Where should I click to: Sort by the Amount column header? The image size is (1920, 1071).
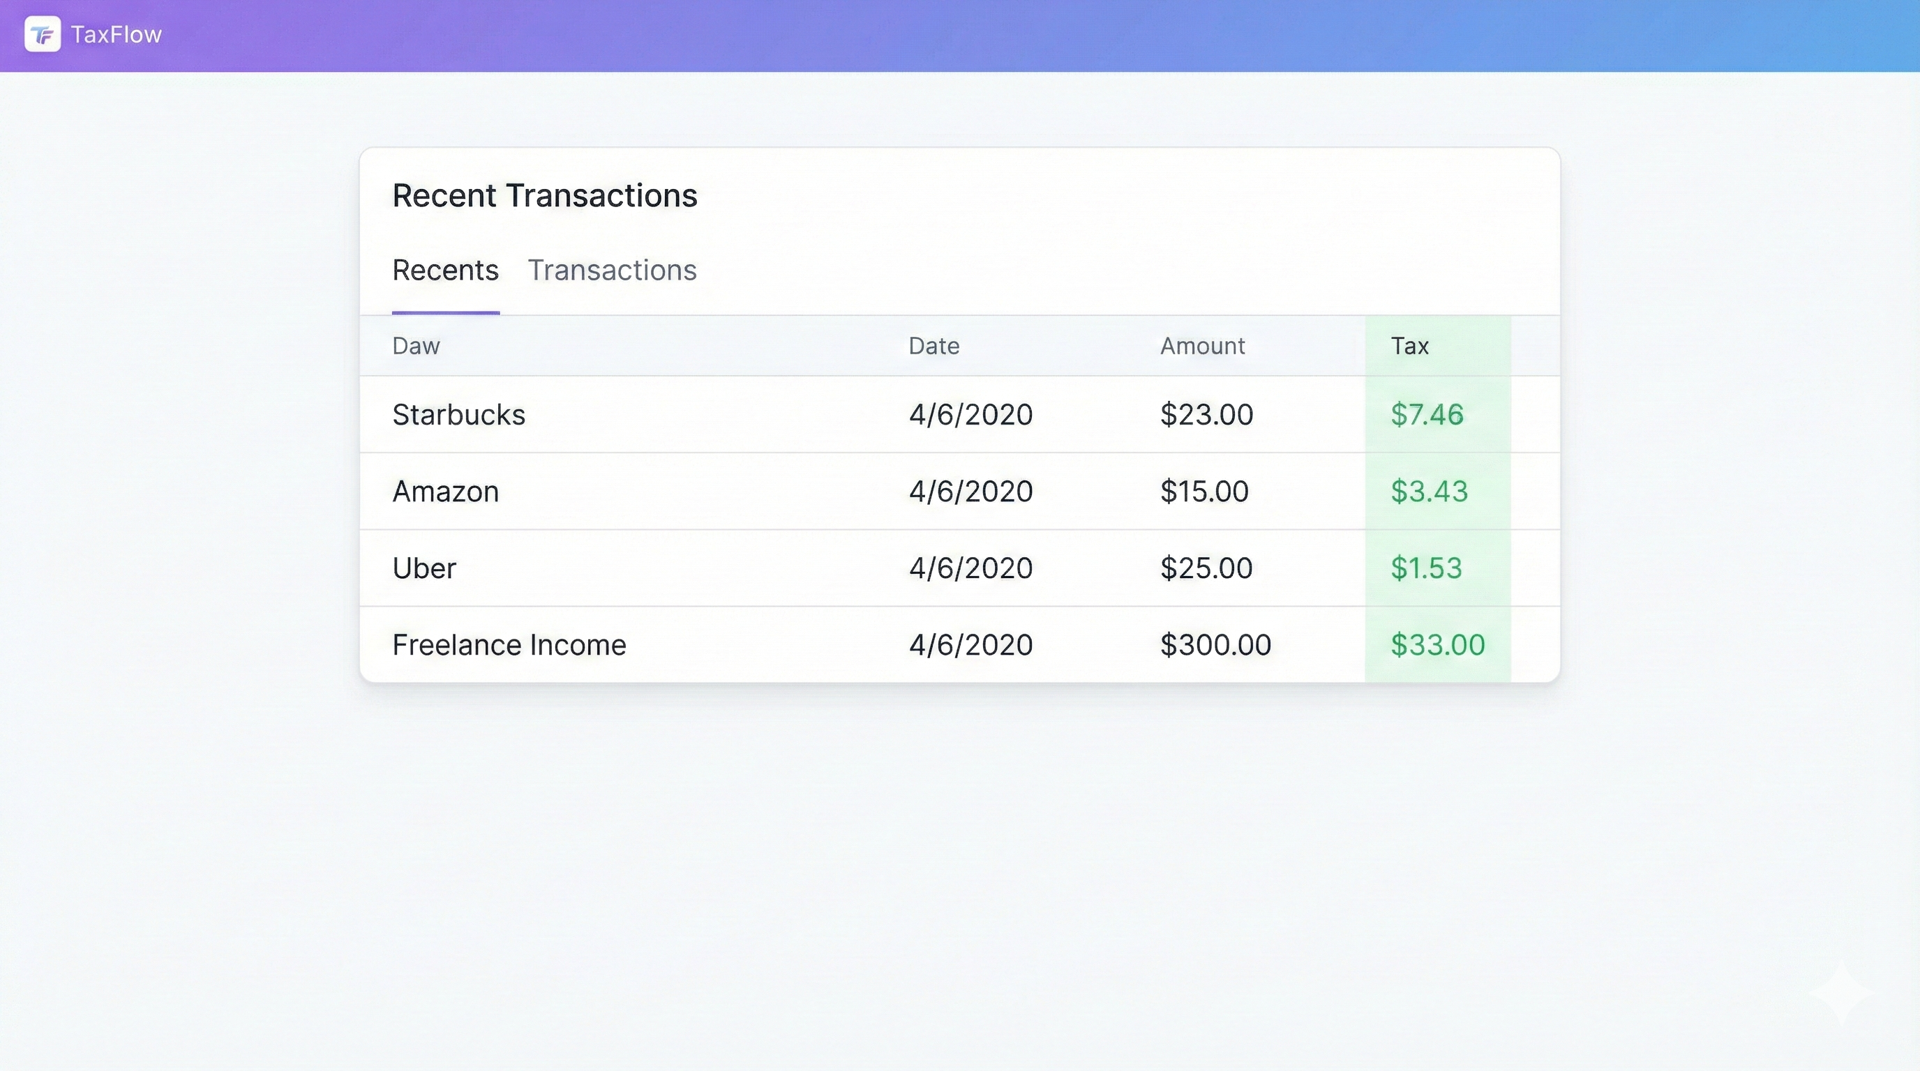coord(1202,346)
